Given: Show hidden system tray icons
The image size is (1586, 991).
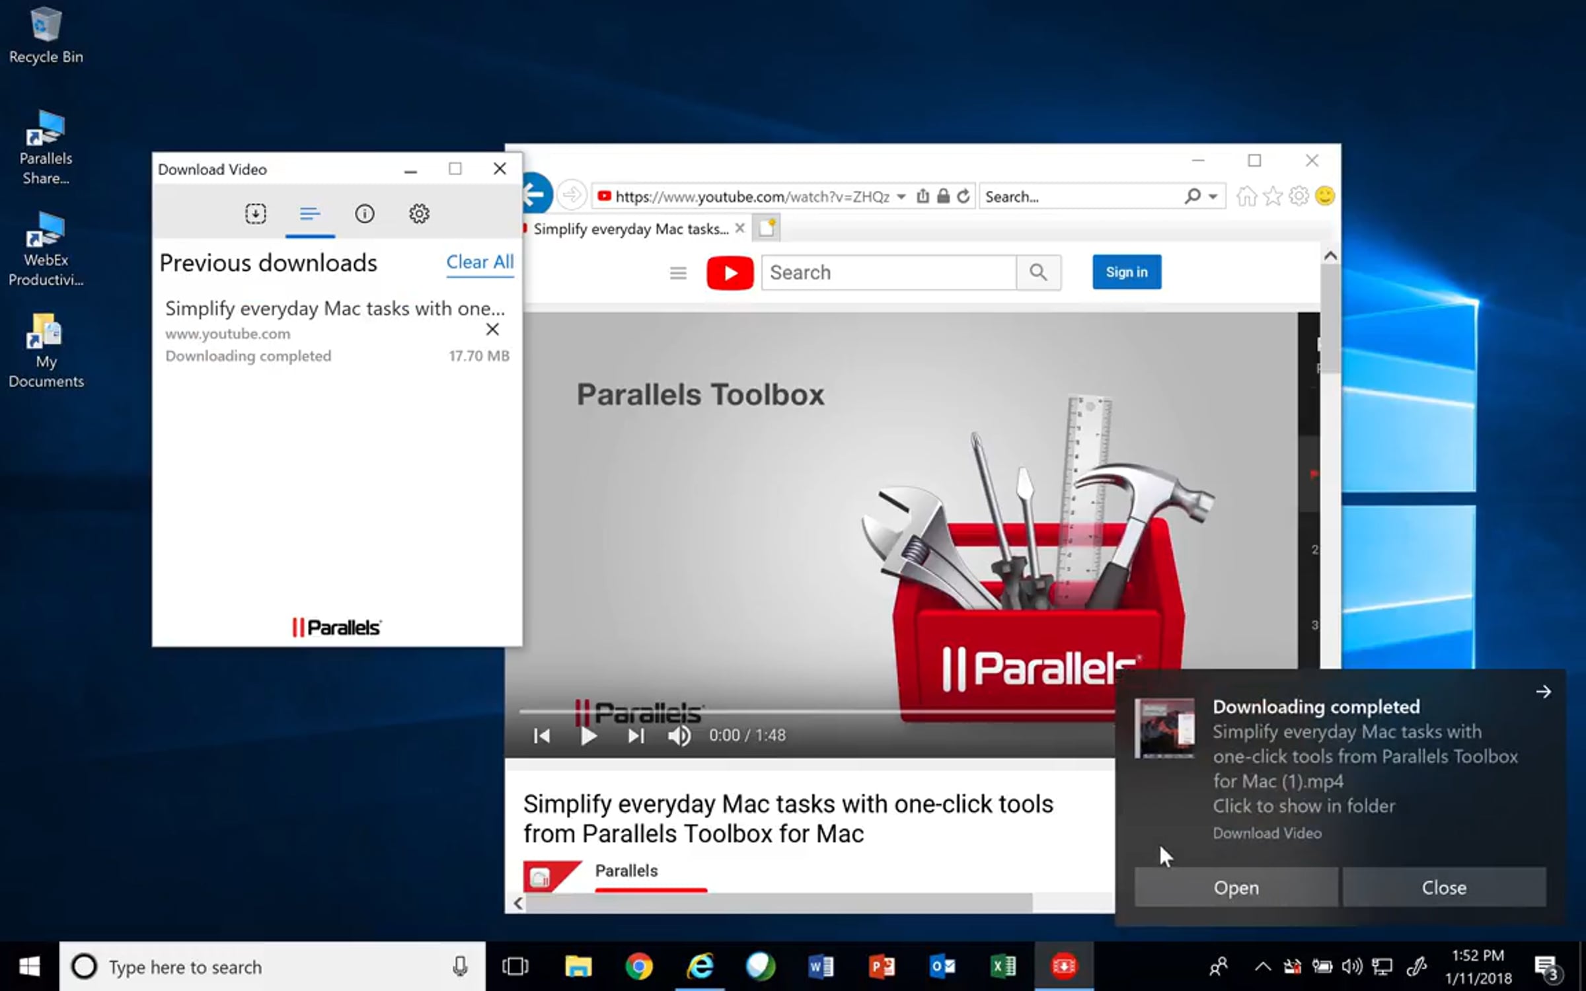Looking at the screenshot, I should point(1262,967).
